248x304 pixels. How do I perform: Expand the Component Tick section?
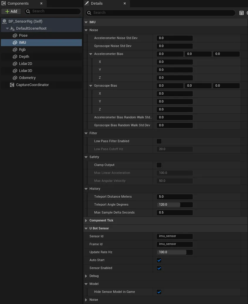click(86, 221)
